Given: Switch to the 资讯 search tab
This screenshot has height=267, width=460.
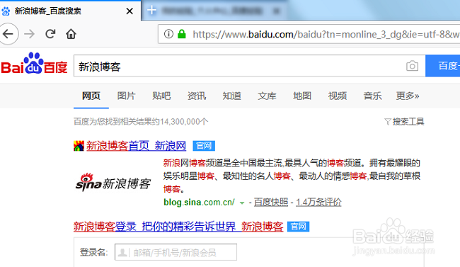Looking at the screenshot, I should tap(197, 96).
